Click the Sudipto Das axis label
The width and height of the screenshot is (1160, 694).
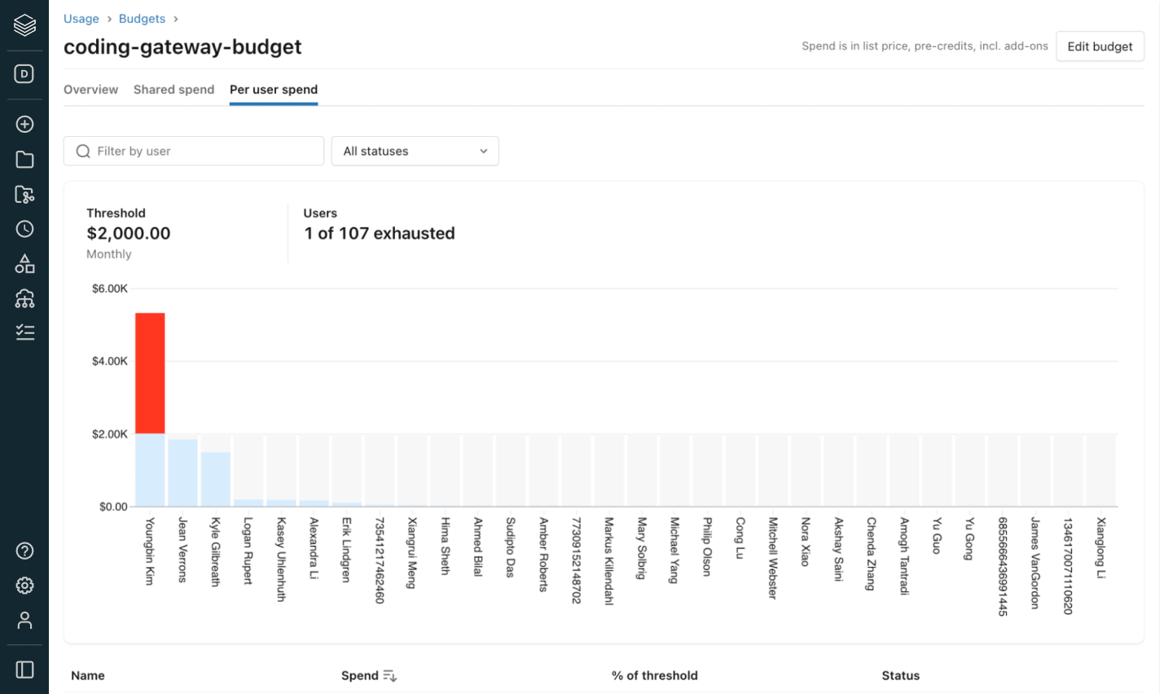510,547
